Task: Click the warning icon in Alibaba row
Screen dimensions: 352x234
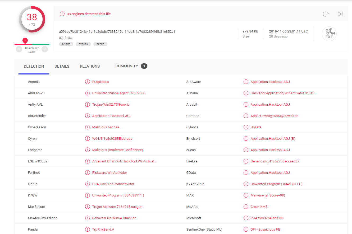Action: (246, 93)
